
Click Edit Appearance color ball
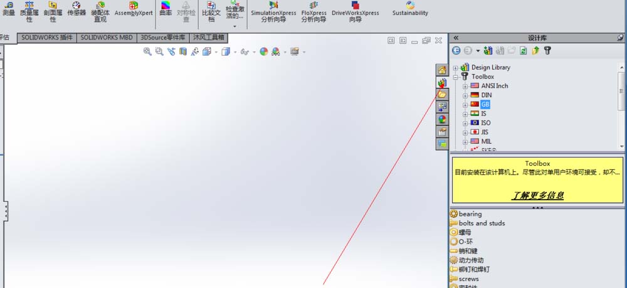263,51
